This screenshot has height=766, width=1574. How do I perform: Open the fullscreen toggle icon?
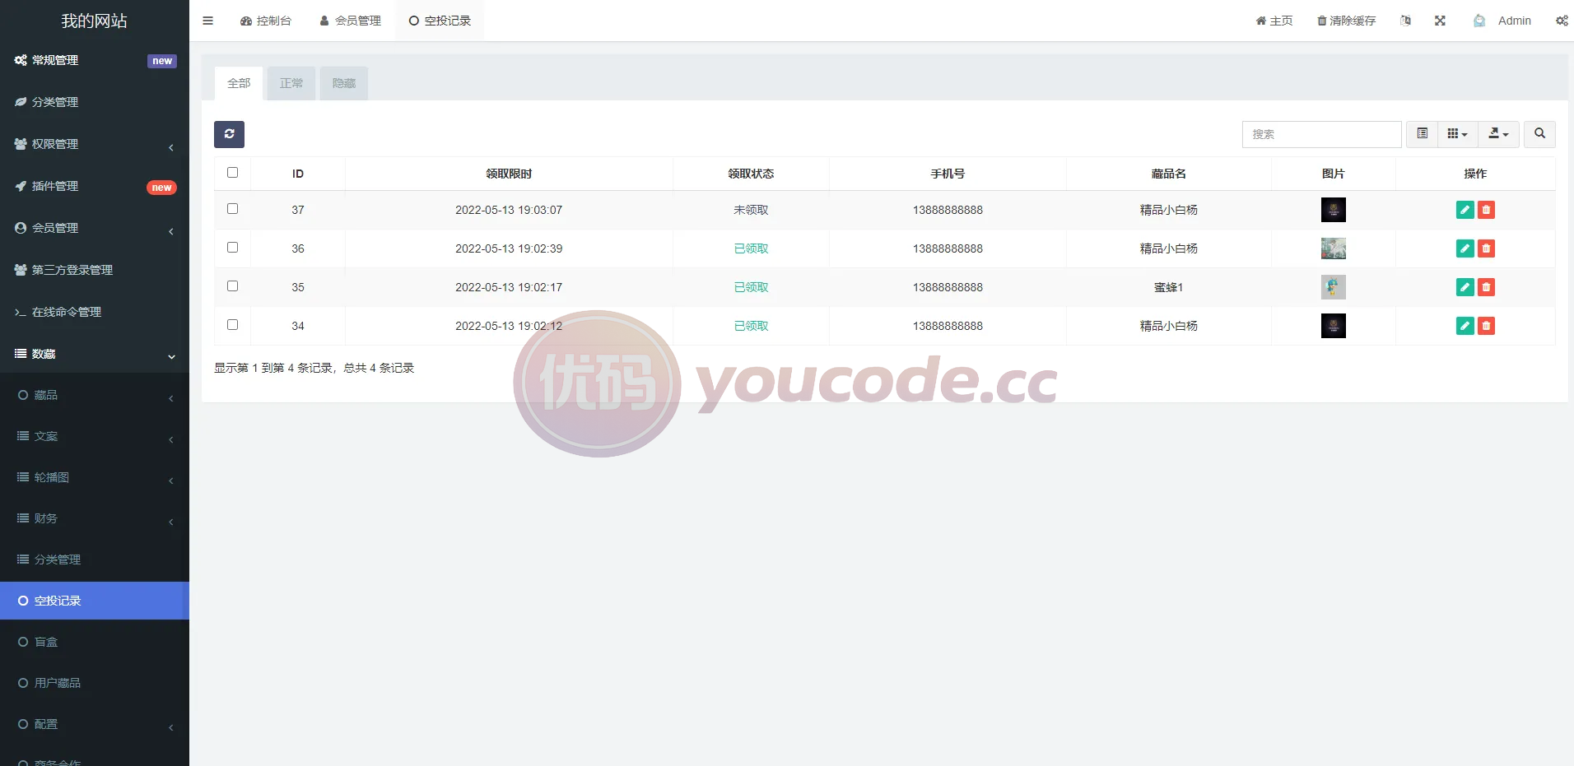pos(1440,21)
